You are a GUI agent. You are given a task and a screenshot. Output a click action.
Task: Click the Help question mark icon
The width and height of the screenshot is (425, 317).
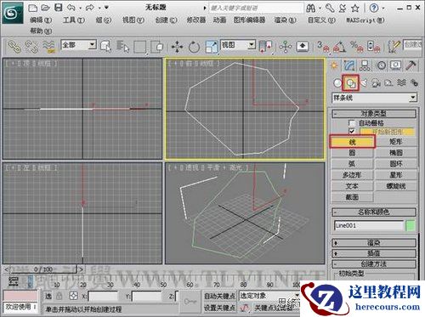point(374,8)
